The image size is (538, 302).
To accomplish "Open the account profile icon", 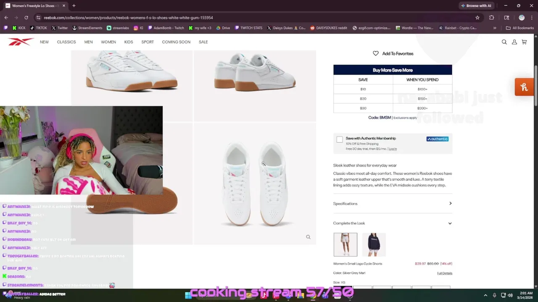I will tap(514, 42).
